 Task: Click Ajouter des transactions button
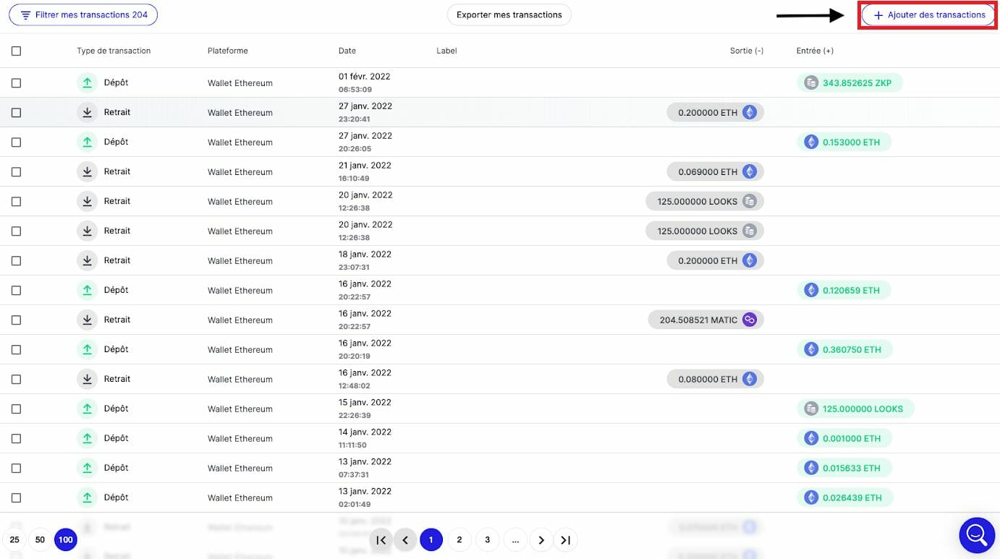click(x=929, y=14)
